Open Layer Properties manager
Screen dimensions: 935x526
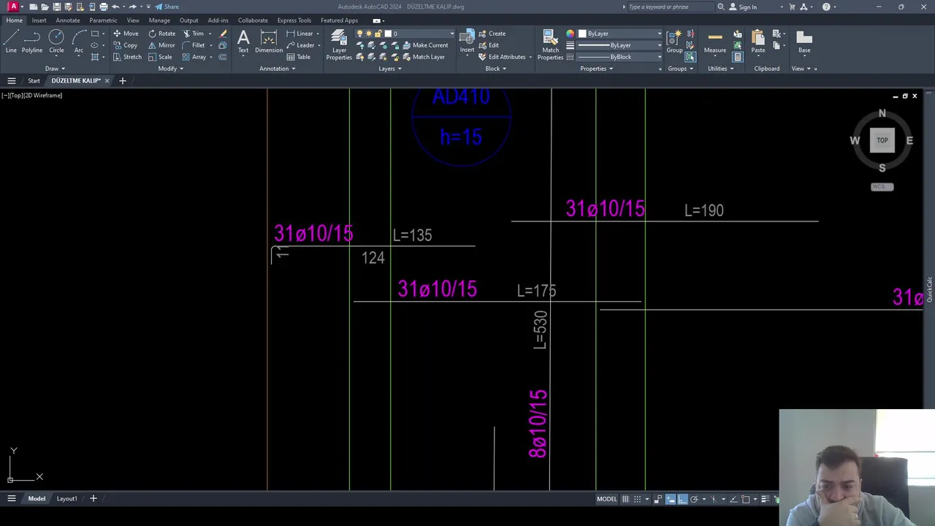pyautogui.click(x=339, y=45)
